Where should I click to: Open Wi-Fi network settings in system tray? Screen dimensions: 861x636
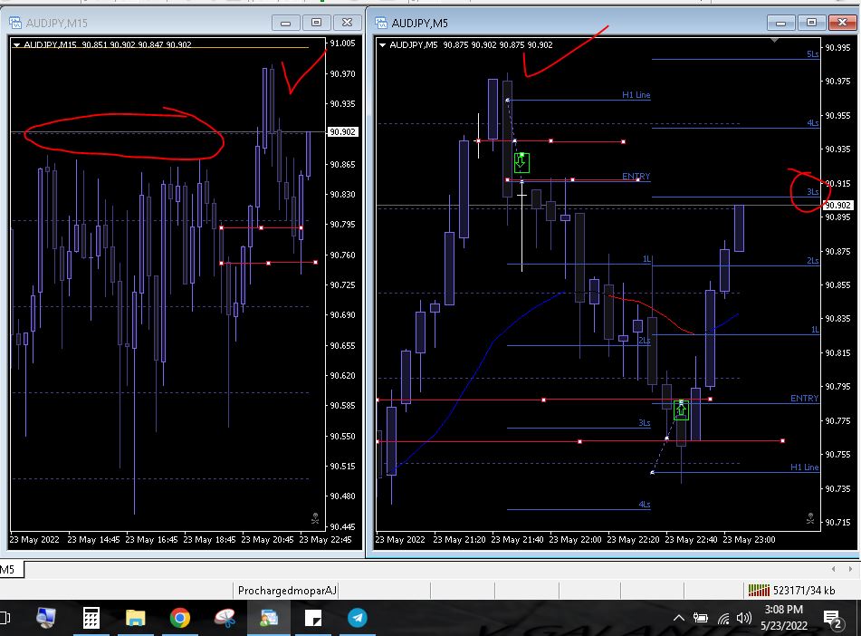[723, 619]
